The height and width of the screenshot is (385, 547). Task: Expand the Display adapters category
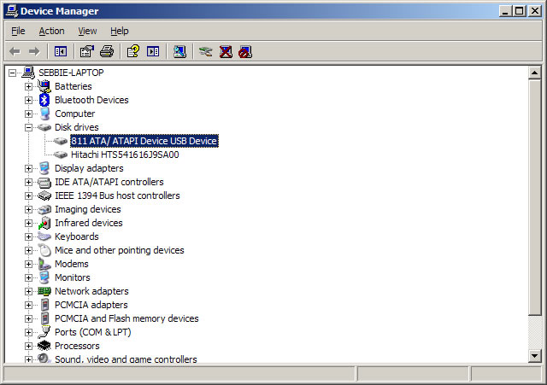click(28, 169)
